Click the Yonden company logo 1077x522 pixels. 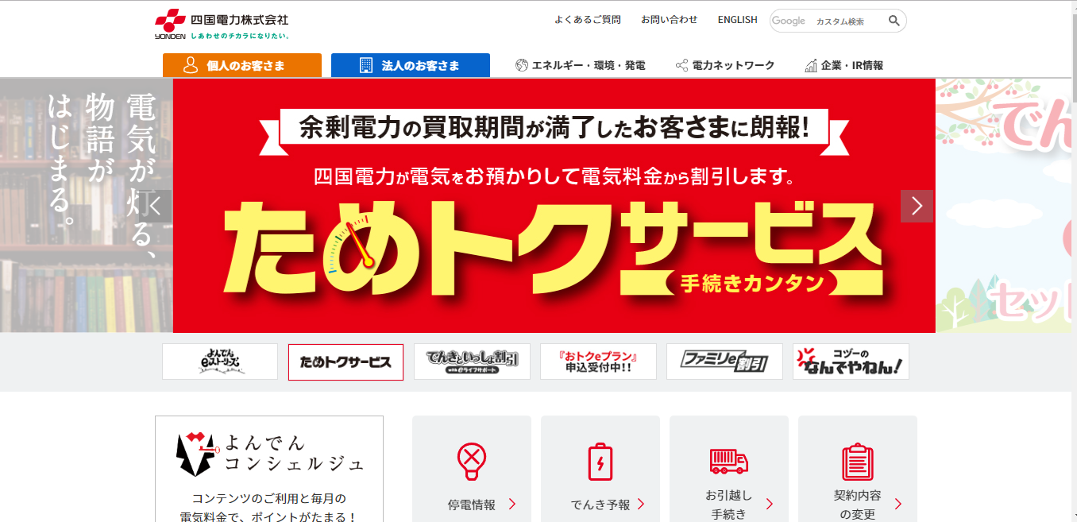[x=222, y=25]
